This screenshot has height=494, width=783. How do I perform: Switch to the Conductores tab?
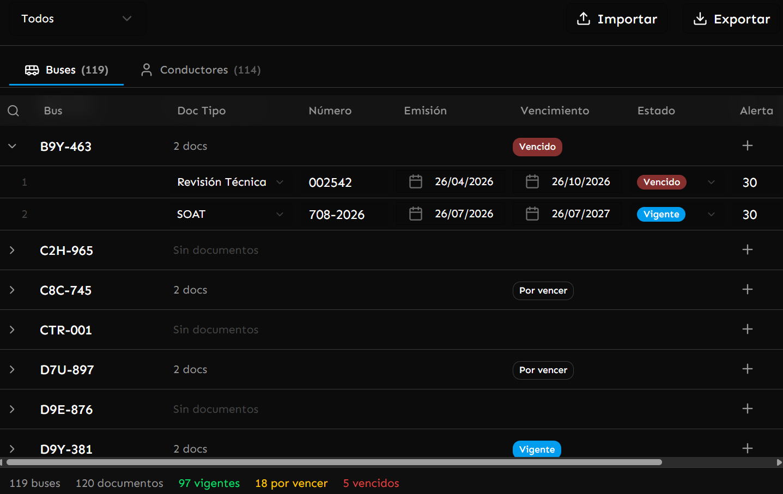point(201,70)
